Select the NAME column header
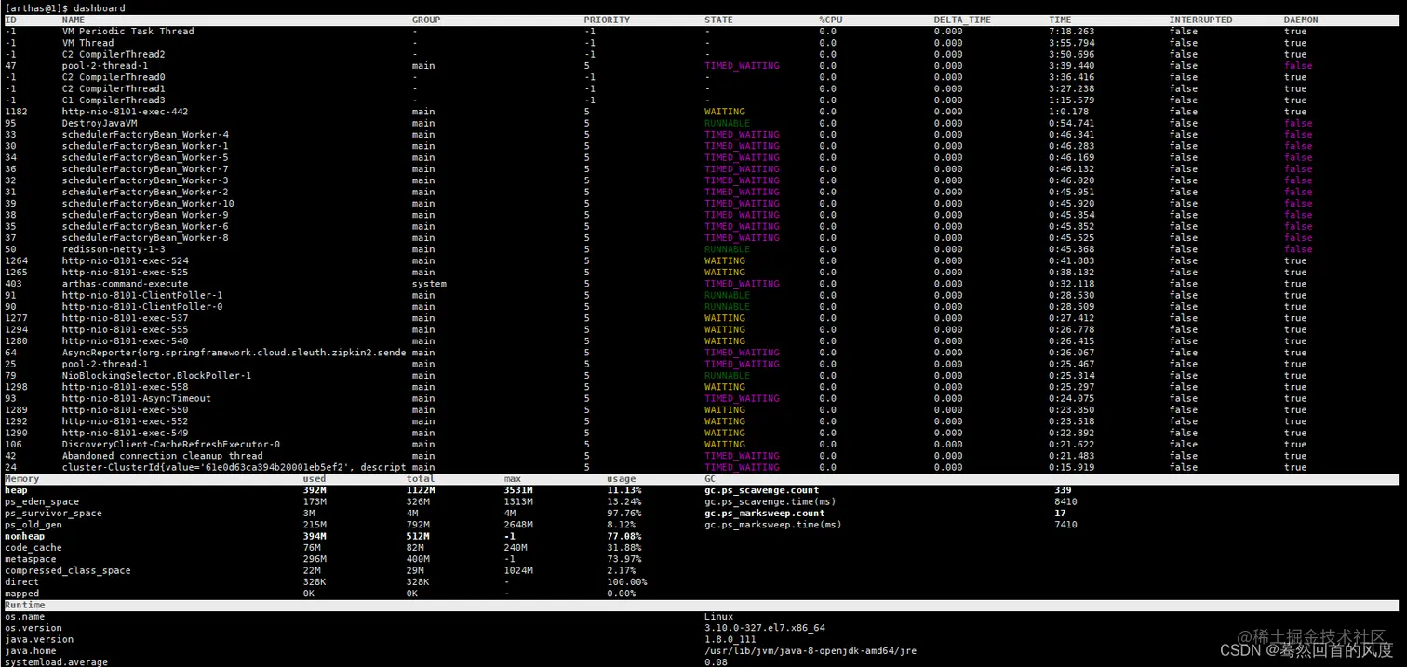The height and width of the screenshot is (667, 1407). [x=74, y=20]
